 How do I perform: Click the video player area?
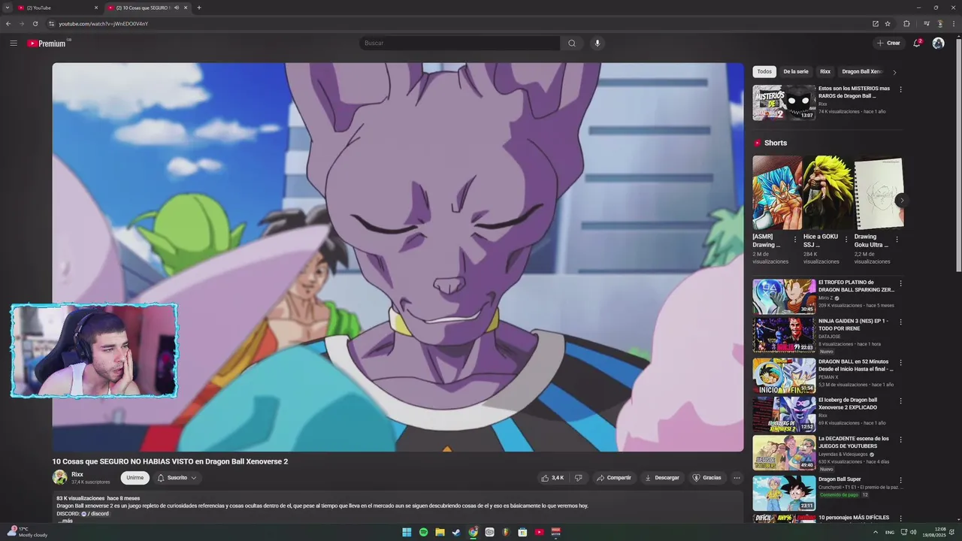pos(398,257)
